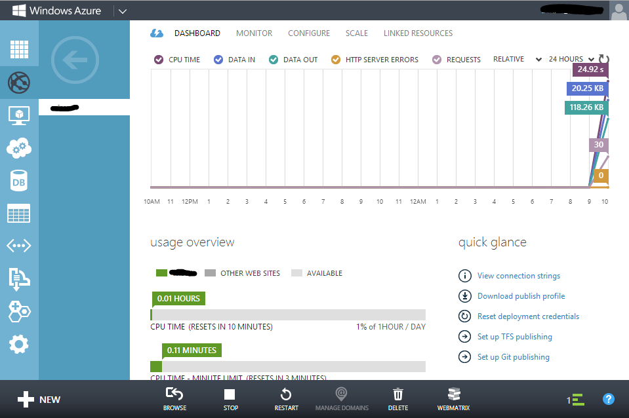Click the quick glance heading
Viewport: 629px width, 418px height.
pyautogui.click(x=492, y=242)
